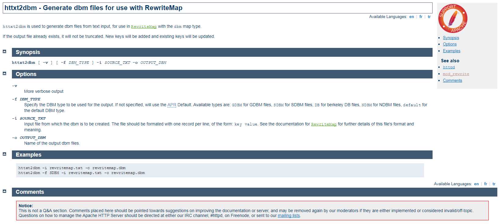Click the up arrow beside Comments heading
The width and height of the screenshot is (501, 224).
(5, 191)
